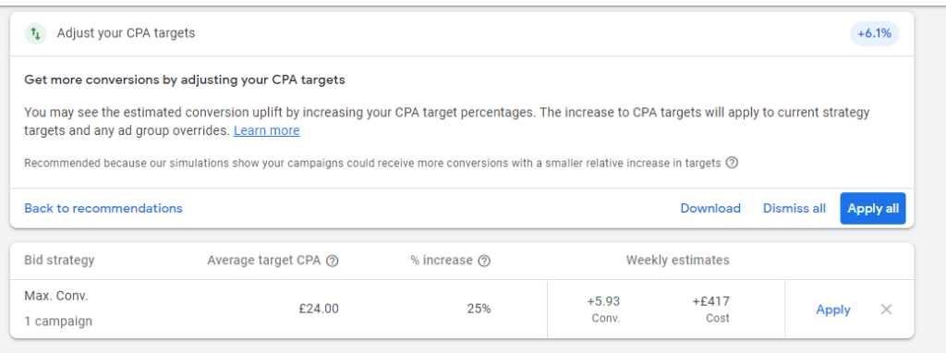Image resolution: width=946 pixels, height=353 pixels.
Task: Click the green CPA adjust arrows icon
Action: tap(35, 34)
